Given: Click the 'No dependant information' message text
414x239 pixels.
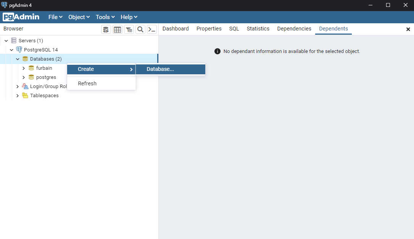Looking at the screenshot, I should point(292,51).
